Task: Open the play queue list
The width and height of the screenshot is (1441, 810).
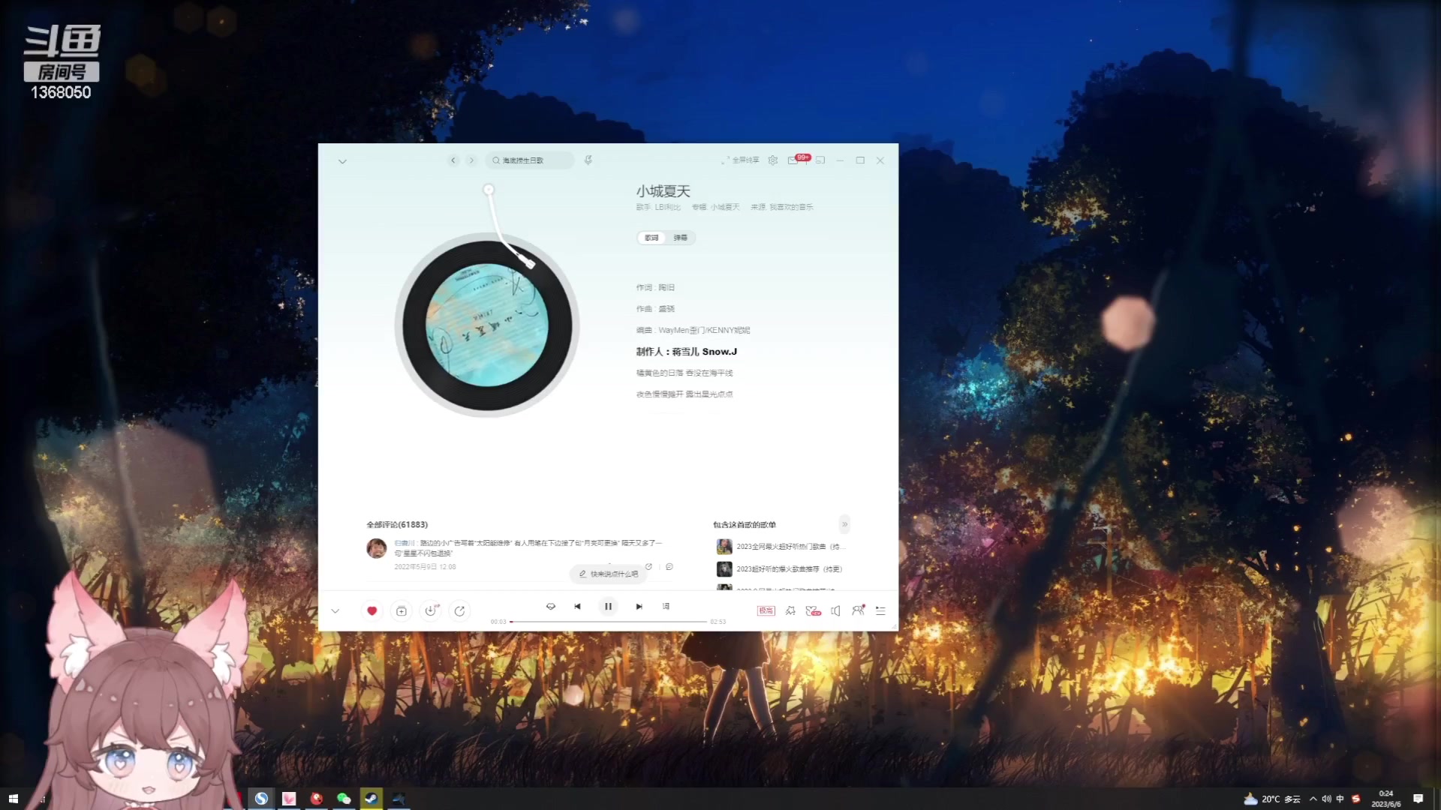Action: tap(880, 611)
